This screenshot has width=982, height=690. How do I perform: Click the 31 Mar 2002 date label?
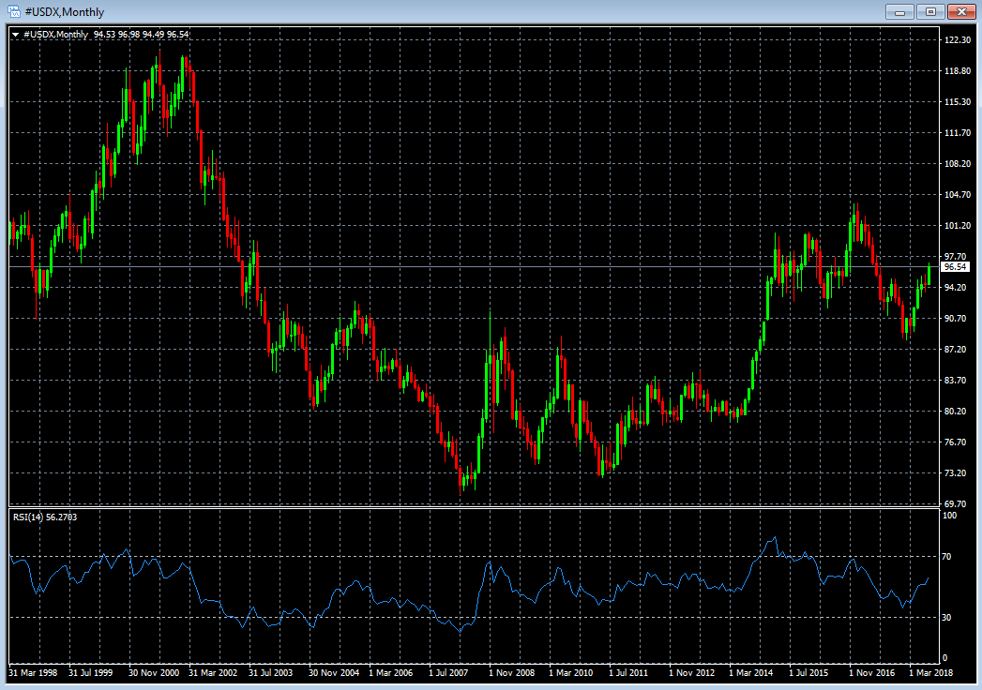click(213, 673)
